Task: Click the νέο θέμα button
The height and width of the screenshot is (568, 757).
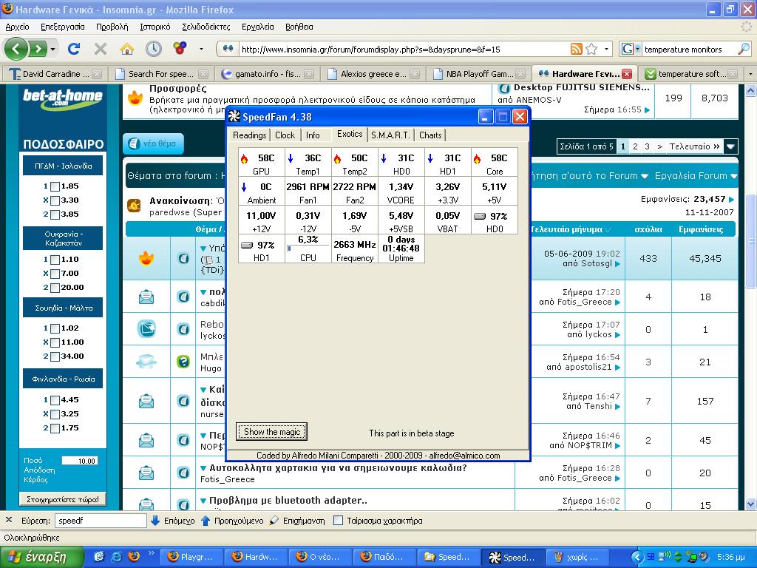Action: pyautogui.click(x=154, y=143)
